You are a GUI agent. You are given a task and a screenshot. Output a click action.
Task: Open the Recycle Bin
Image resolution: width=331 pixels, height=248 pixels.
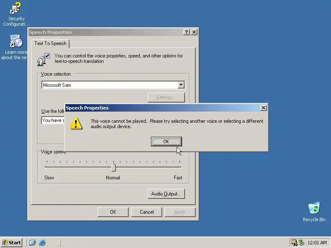coord(314,212)
